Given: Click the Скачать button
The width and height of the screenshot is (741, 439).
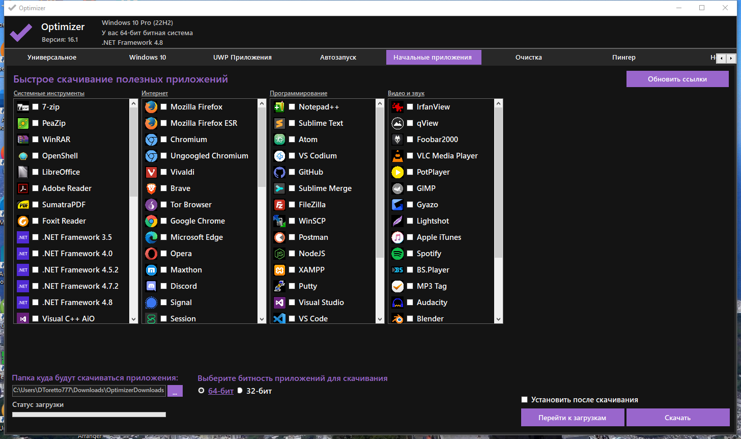Looking at the screenshot, I should coord(678,418).
